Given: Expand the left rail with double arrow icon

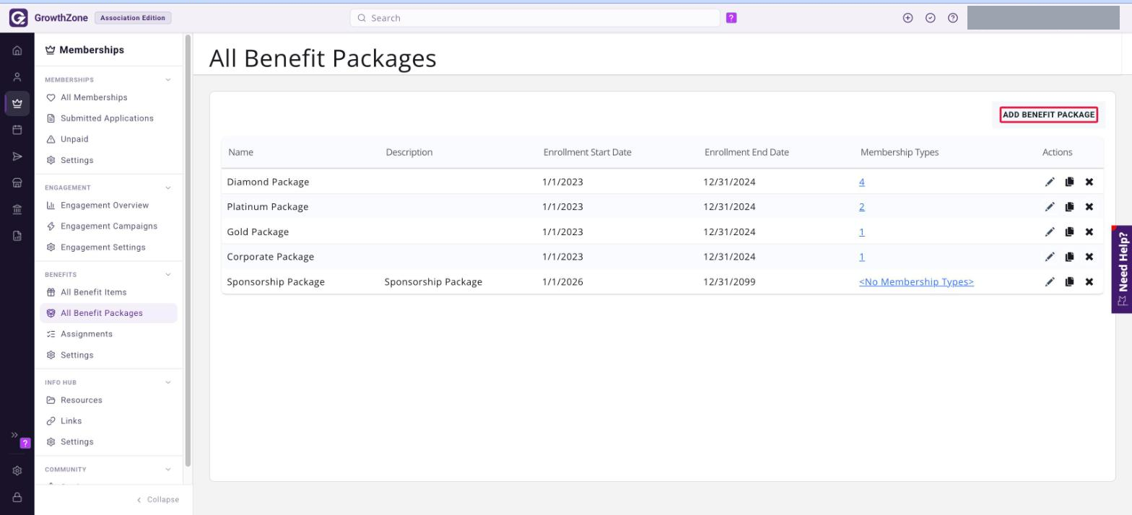Looking at the screenshot, I should point(14,435).
